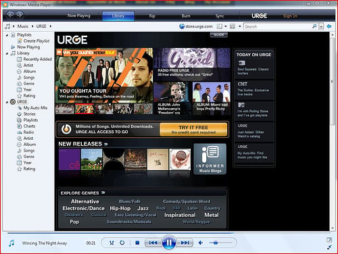
Task: Click the search magnifier icon
Action: [314, 26]
